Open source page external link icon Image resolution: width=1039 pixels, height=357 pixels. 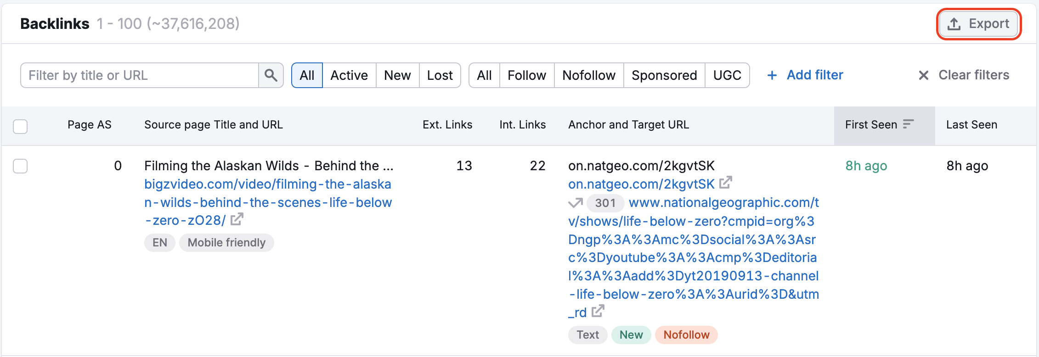coord(237,220)
